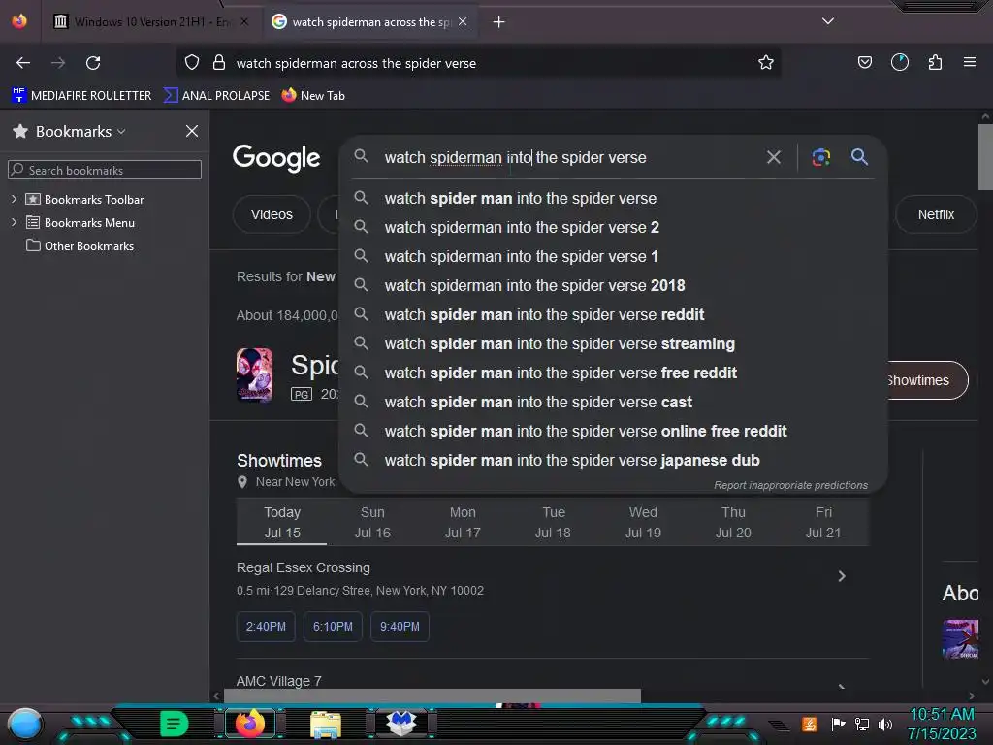Open the Firefox account circle icon
Viewport: 993px width, 745px height.
[899, 62]
